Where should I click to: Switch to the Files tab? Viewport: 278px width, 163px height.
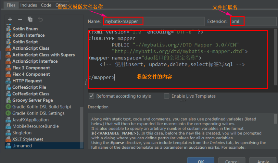tap(11, 5)
